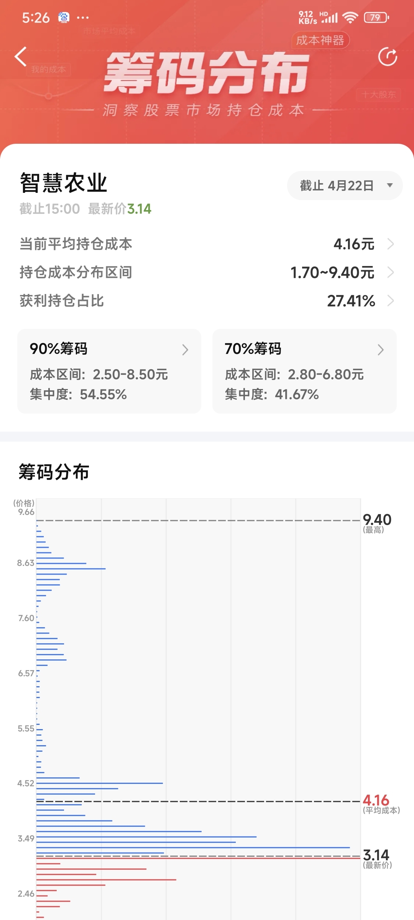
Task: Expand 持仓成本分布区间 row chevron
Action: click(x=391, y=272)
